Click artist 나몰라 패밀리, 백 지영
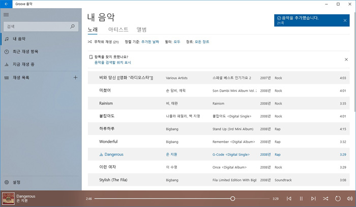The height and width of the screenshot is (207, 356). (183, 116)
